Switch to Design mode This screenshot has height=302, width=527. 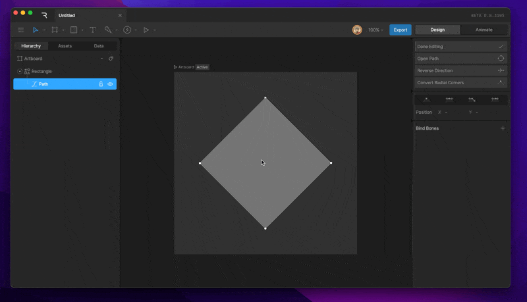click(437, 30)
